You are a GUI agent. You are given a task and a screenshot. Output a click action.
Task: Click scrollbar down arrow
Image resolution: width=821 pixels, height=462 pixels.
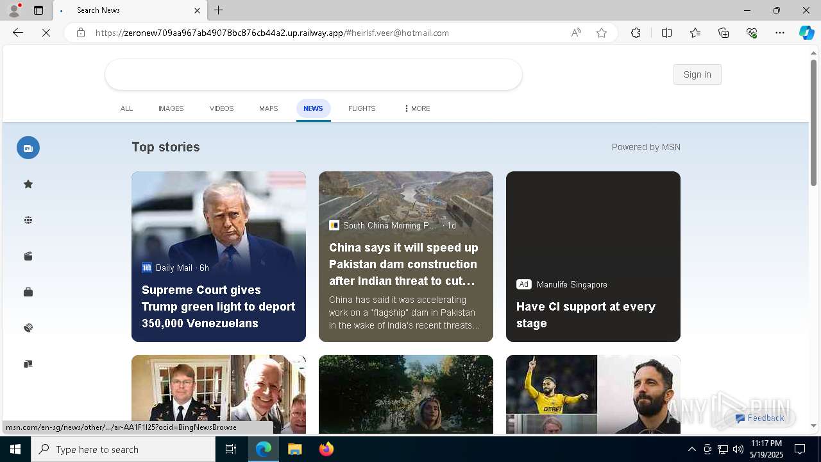tap(813, 425)
